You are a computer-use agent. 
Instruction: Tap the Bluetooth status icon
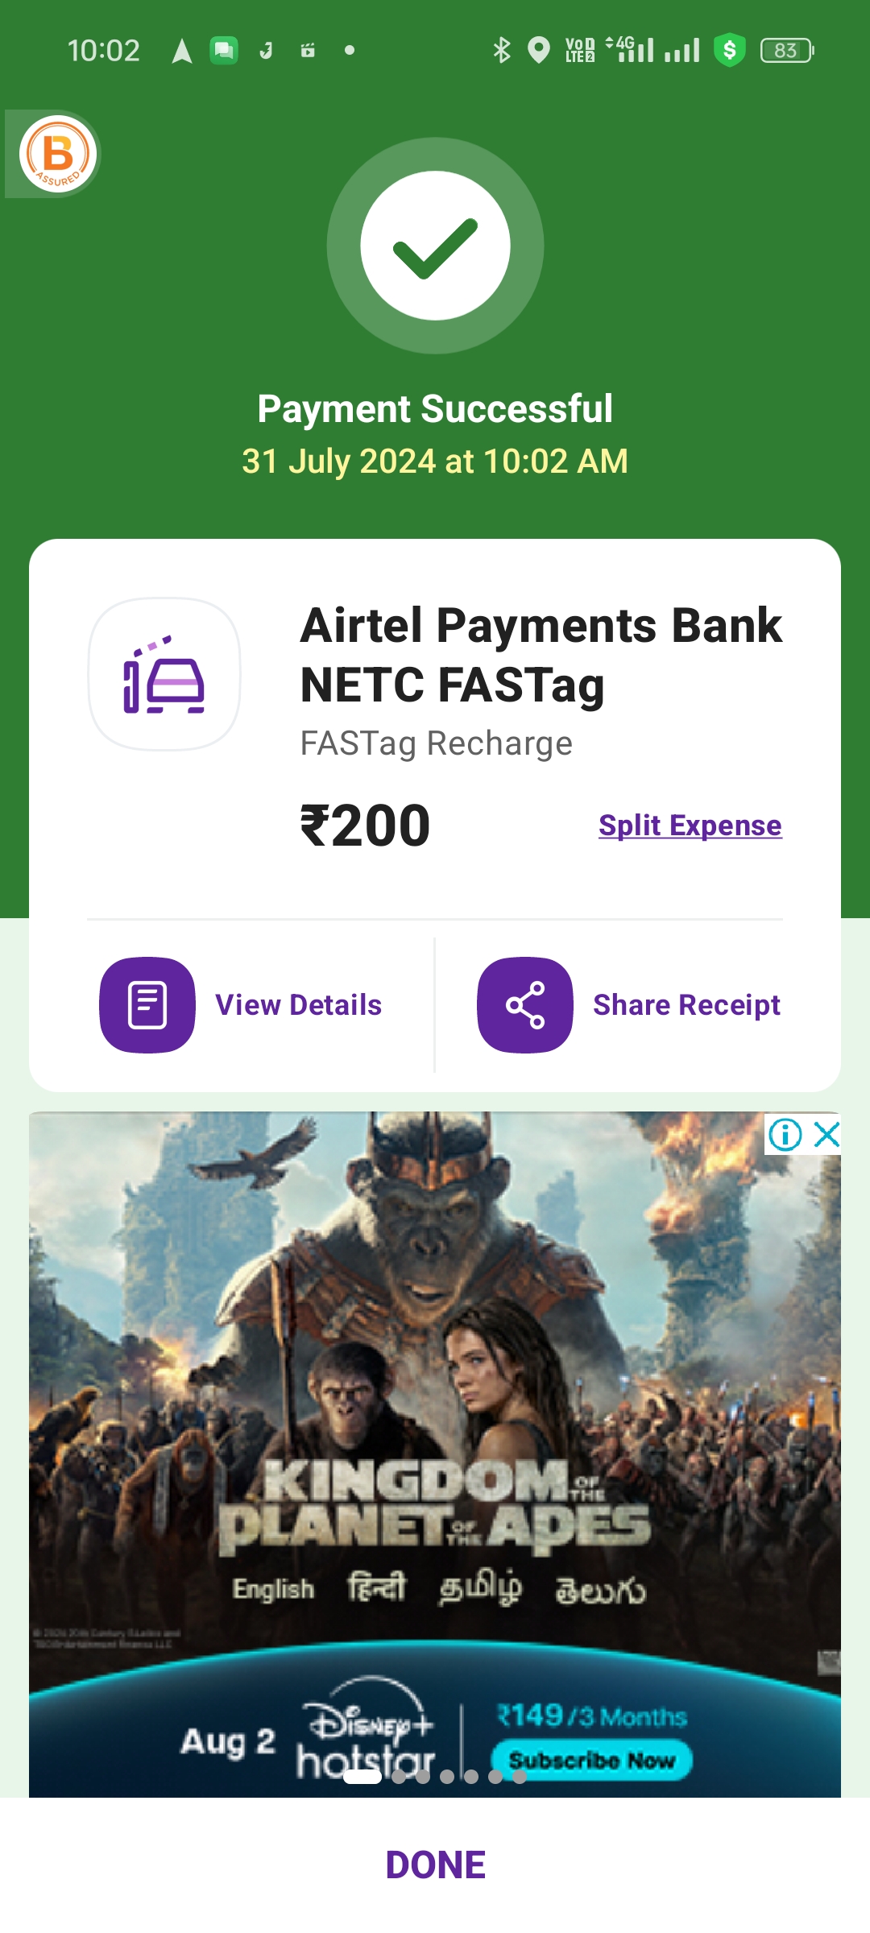[502, 50]
